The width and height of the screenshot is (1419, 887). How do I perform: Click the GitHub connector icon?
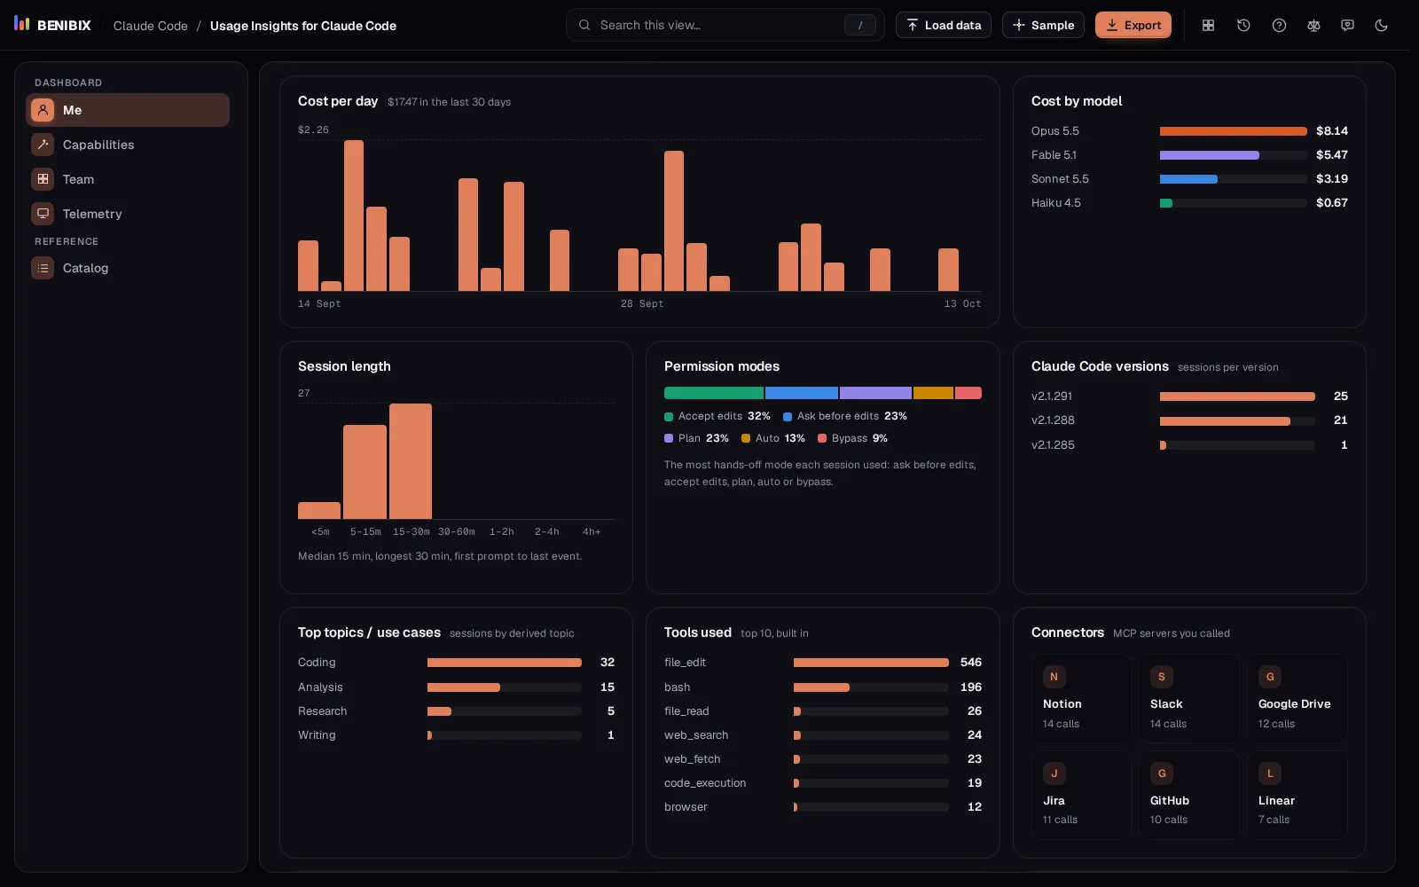tap(1161, 773)
